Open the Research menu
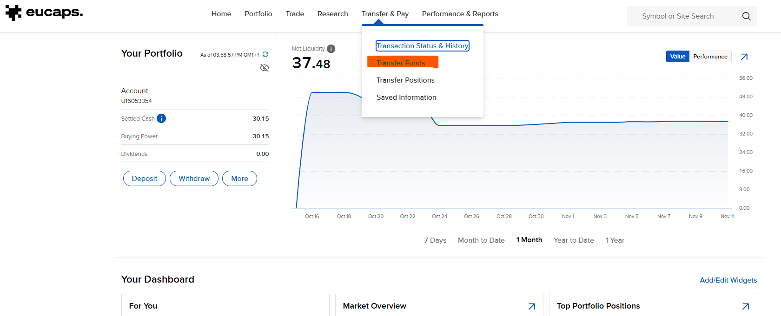Screen dimensions: 781x316 333,14
